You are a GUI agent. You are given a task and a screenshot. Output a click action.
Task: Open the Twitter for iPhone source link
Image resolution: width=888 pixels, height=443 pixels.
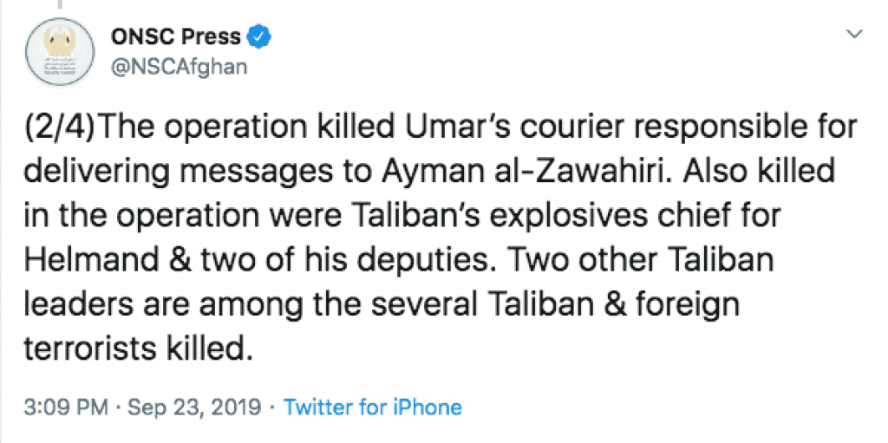(373, 407)
